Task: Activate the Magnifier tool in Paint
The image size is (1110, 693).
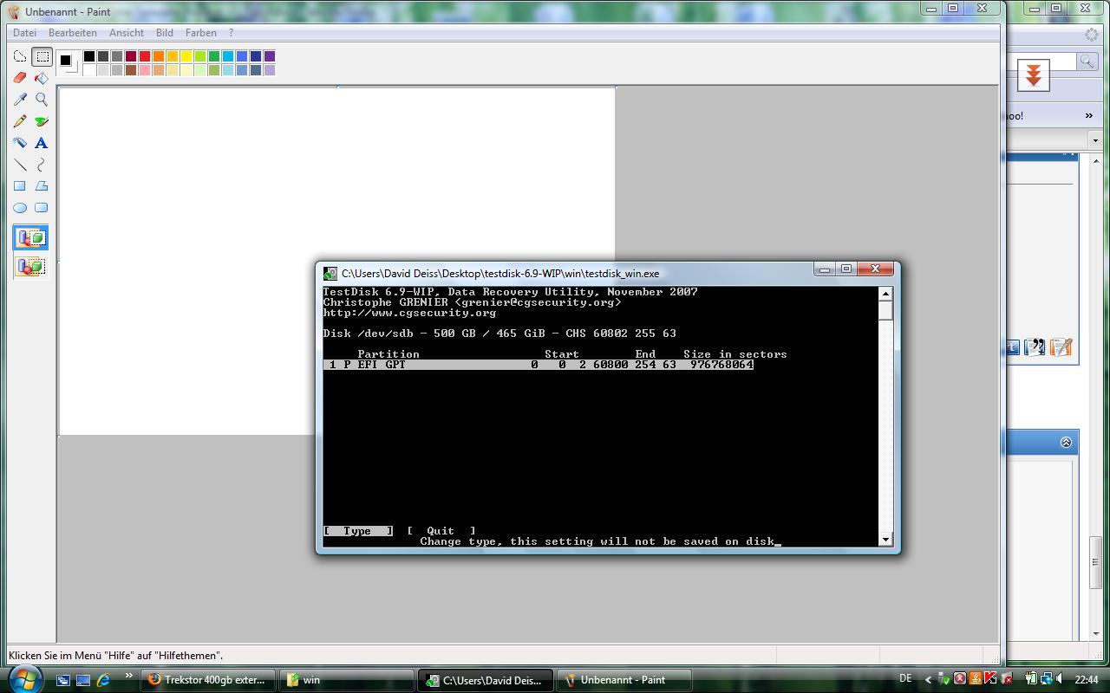Action: [42, 100]
